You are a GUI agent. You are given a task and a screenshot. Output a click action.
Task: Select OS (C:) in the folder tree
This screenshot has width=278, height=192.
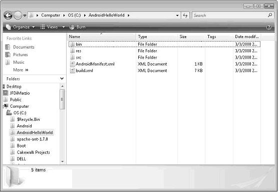[x=20, y=113]
